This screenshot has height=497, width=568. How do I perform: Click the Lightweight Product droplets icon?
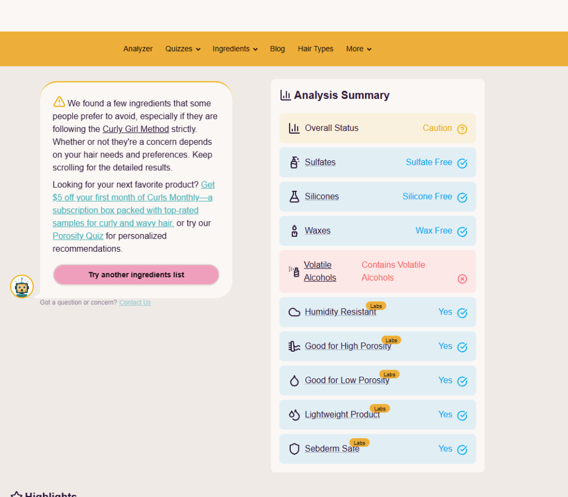click(294, 415)
